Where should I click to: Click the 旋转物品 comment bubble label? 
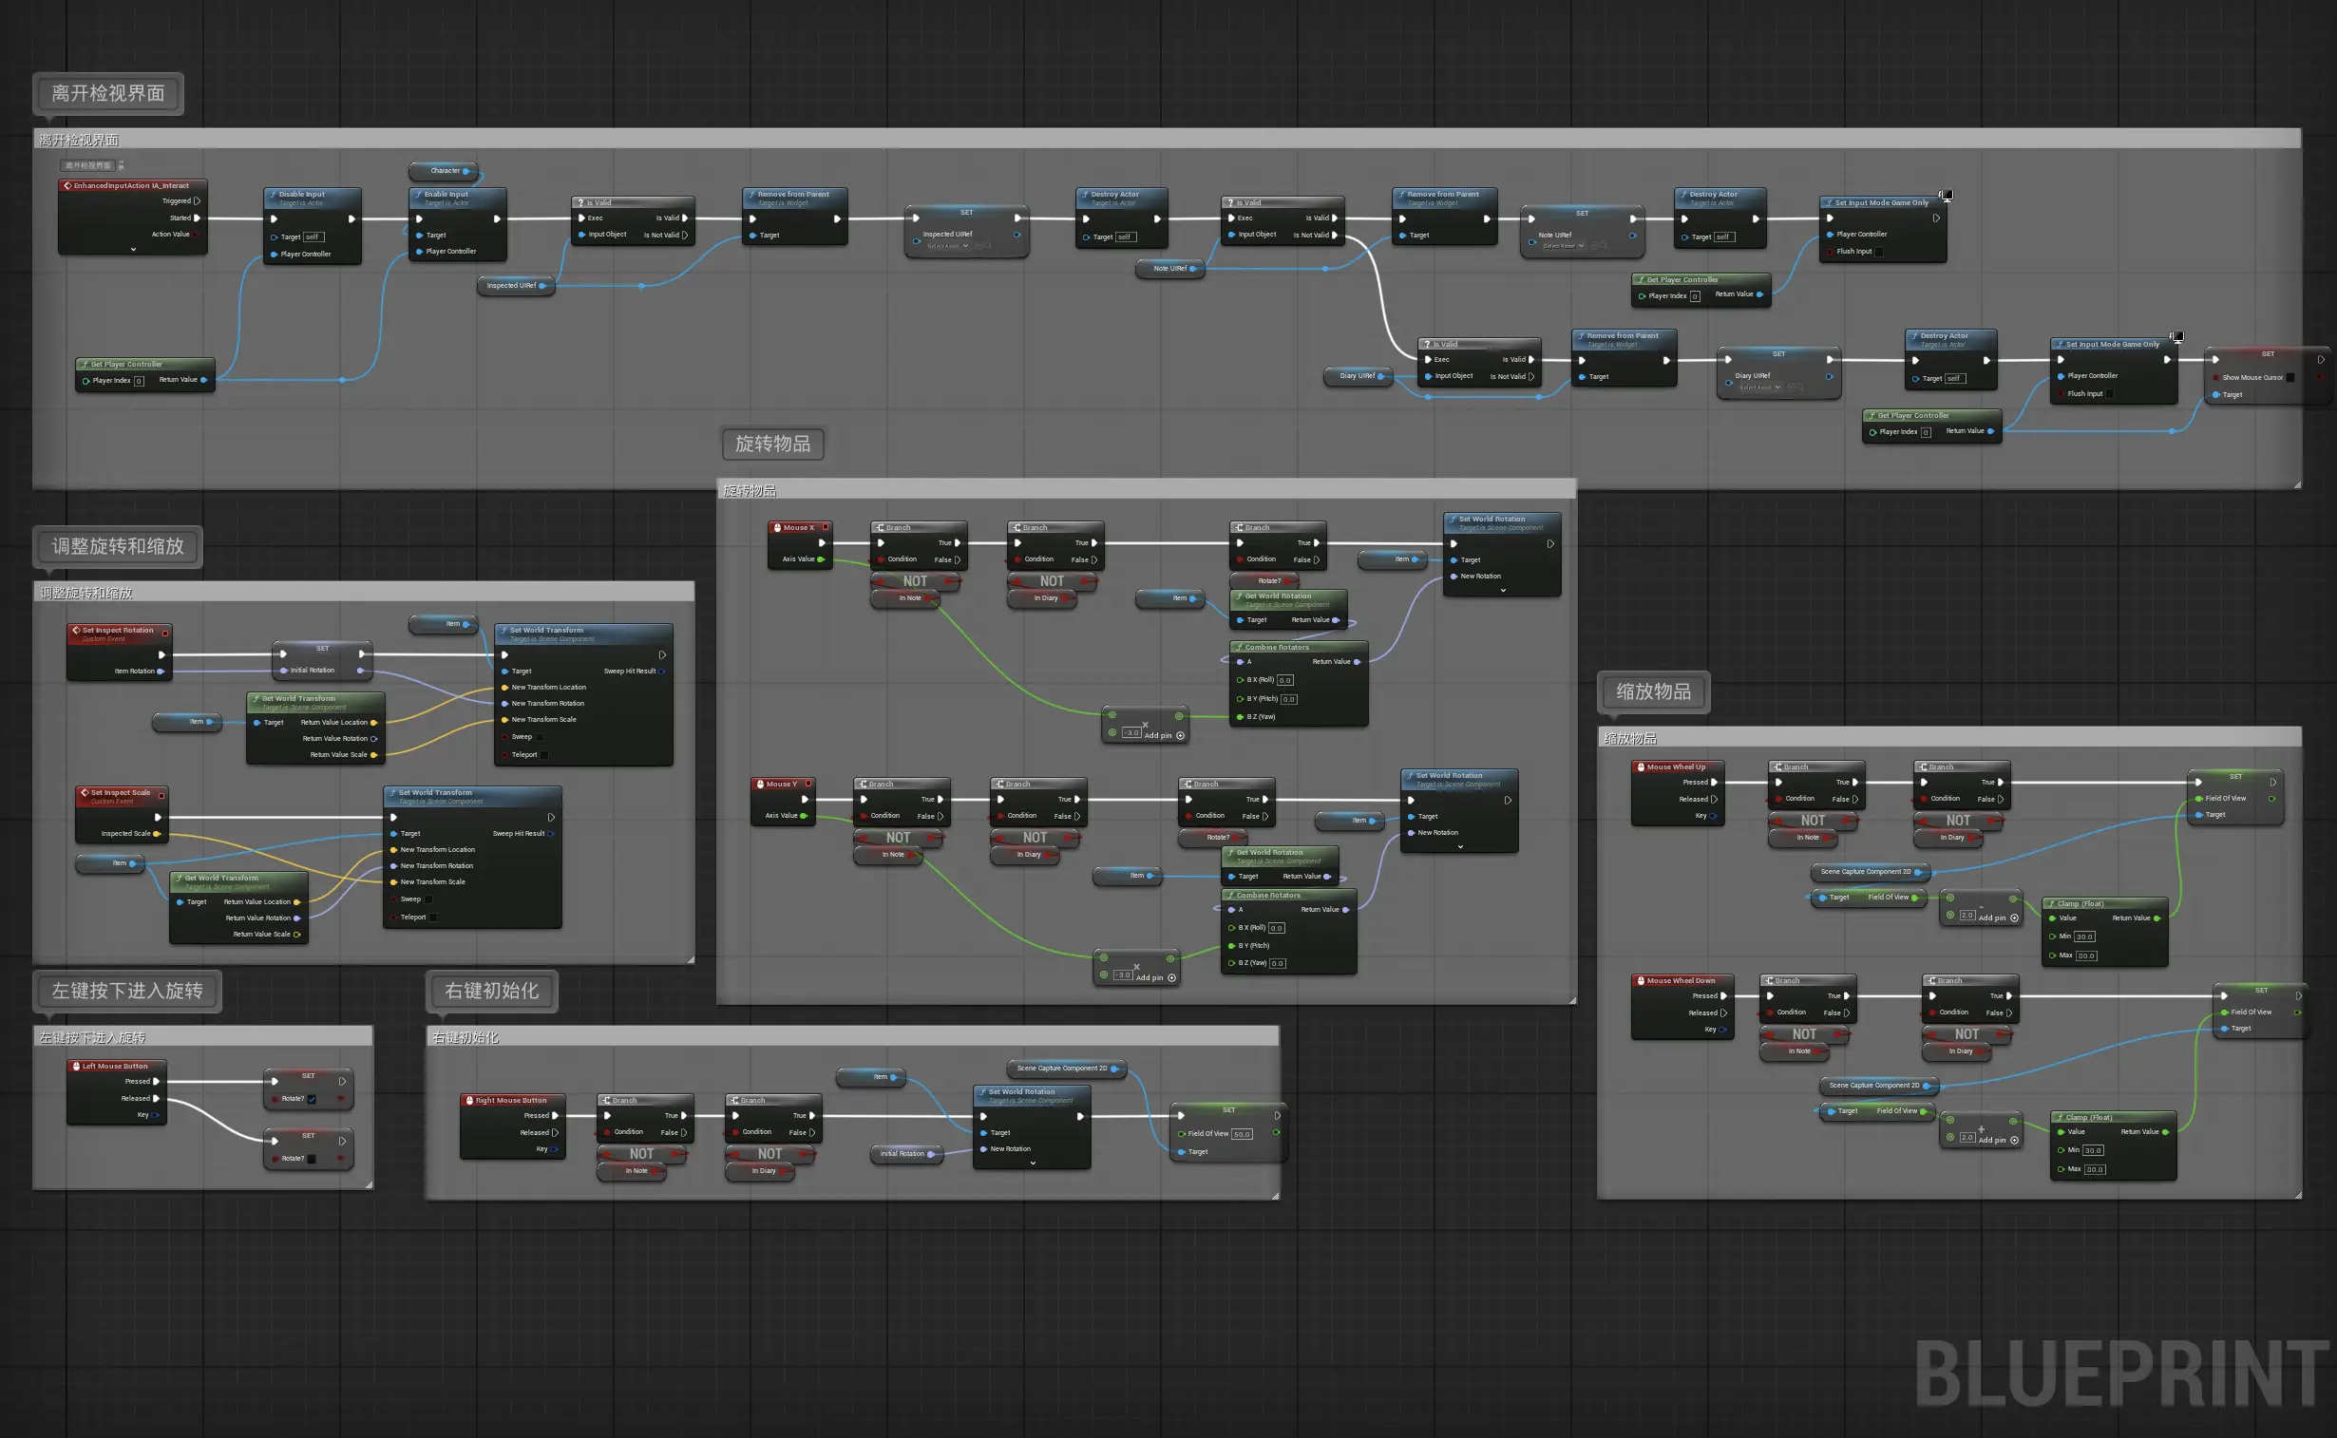772,445
